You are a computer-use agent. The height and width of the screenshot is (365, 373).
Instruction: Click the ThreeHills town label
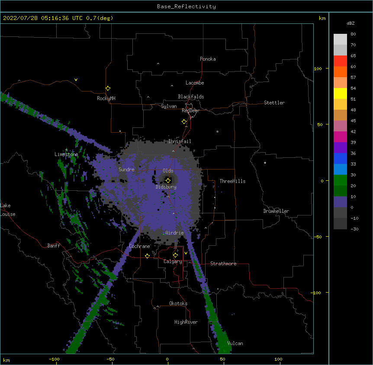tap(232, 181)
